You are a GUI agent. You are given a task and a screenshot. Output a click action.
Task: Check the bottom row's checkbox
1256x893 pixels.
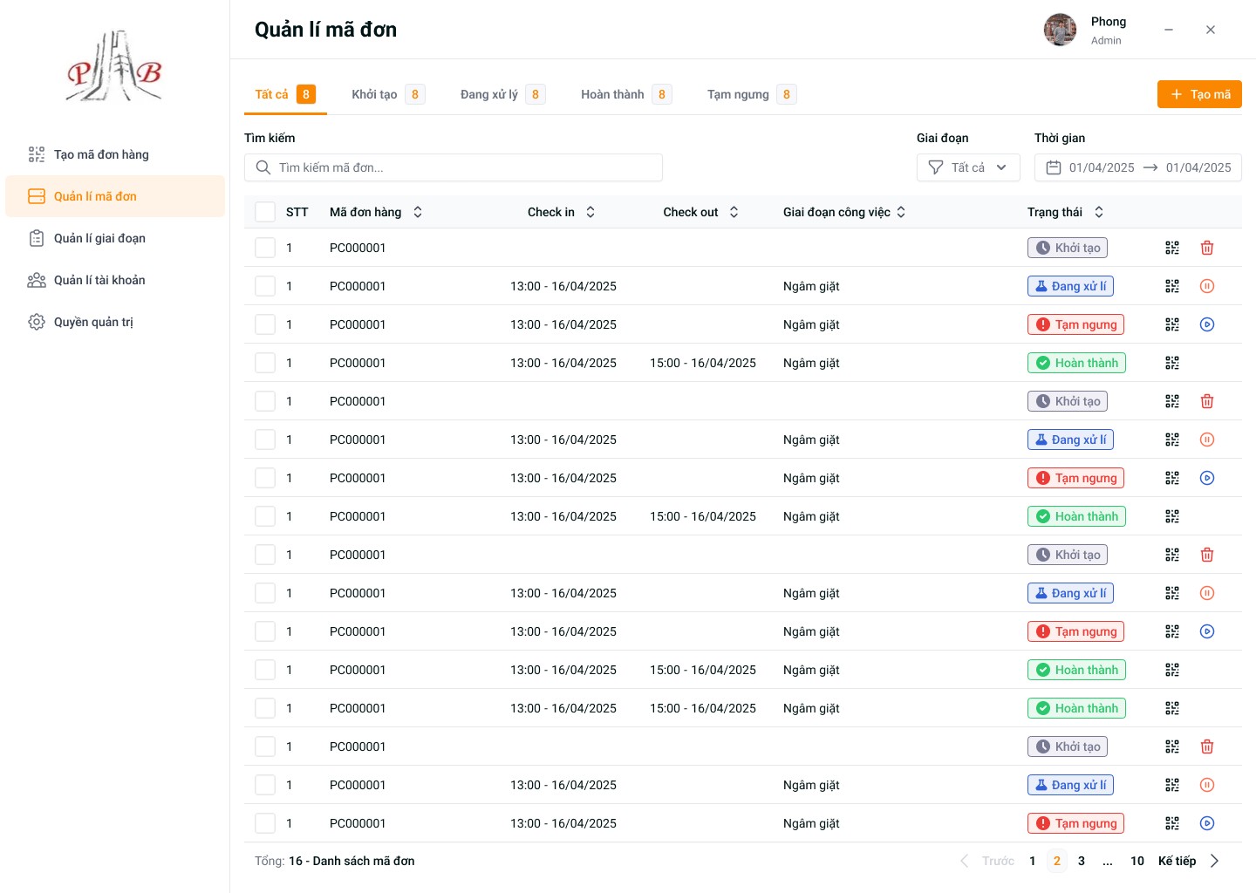(x=265, y=823)
